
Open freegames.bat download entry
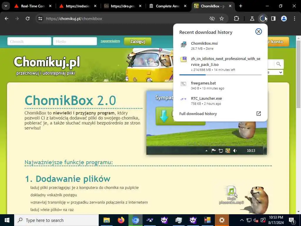[x=220, y=86]
